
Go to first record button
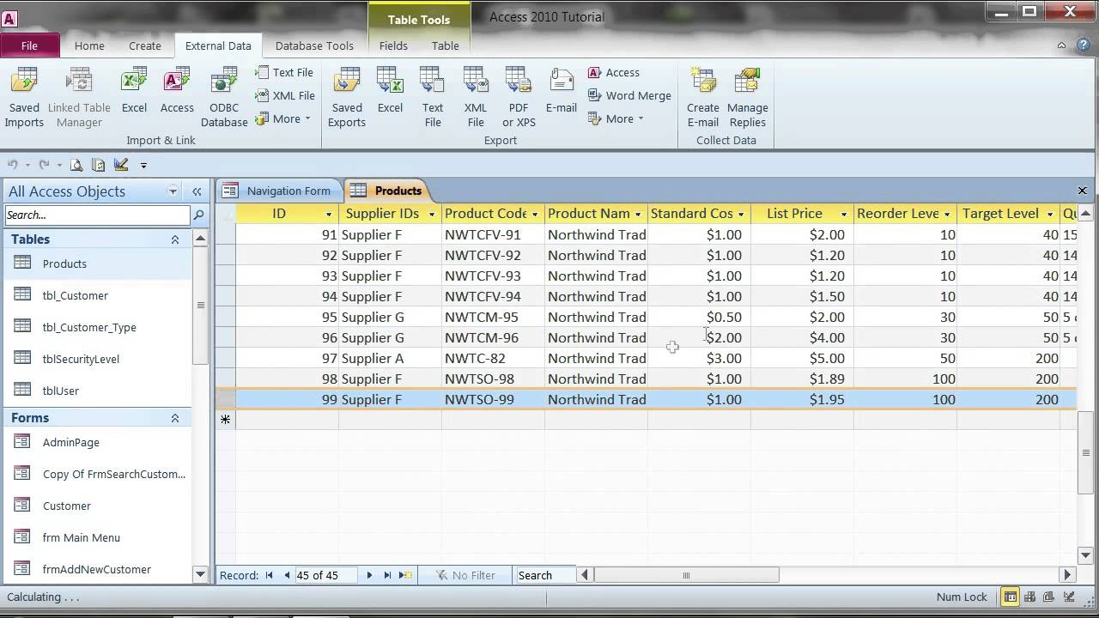click(x=269, y=575)
